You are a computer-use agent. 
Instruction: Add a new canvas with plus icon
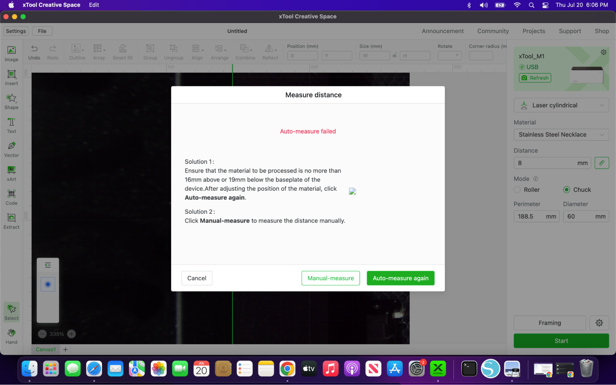(x=65, y=350)
